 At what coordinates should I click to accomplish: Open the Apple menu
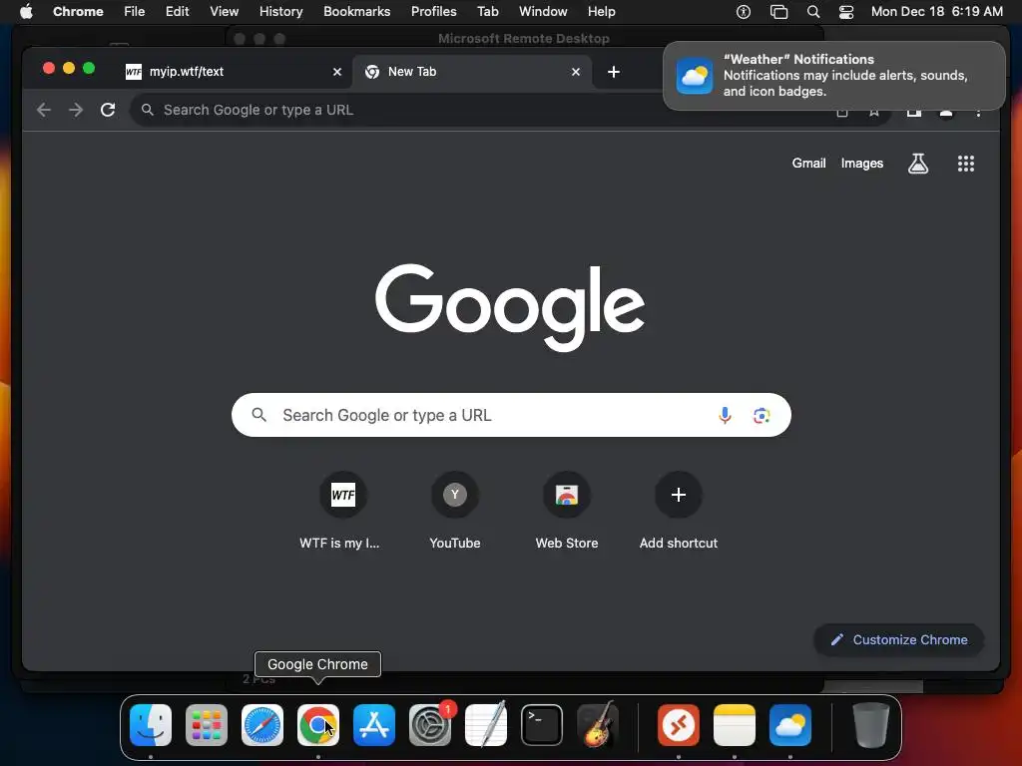[x=26, y=11]
